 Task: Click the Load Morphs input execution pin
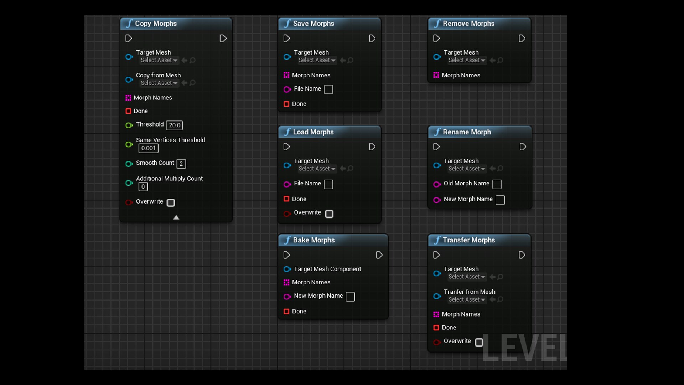(286, 147)
